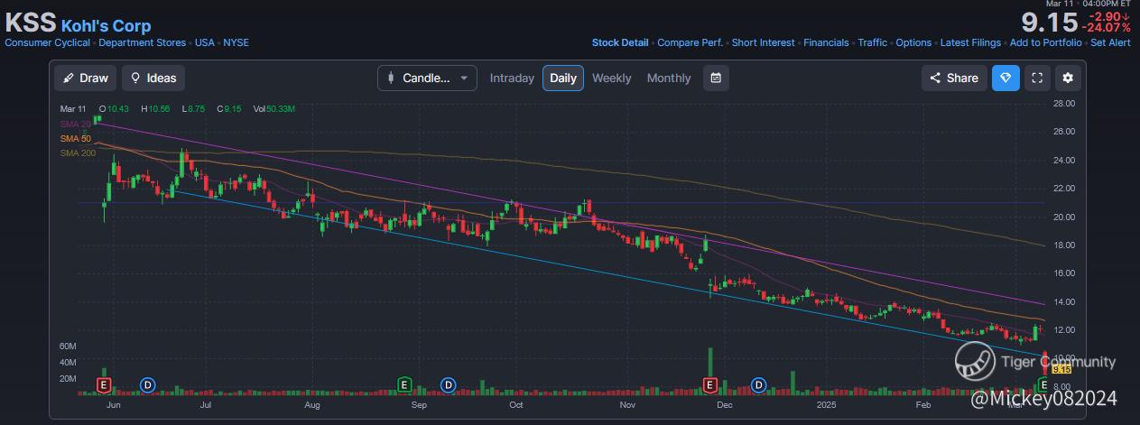This screenshot has height=425, width=1140.
Task: Click the NYSE exchange link
Action: (236, 42)
